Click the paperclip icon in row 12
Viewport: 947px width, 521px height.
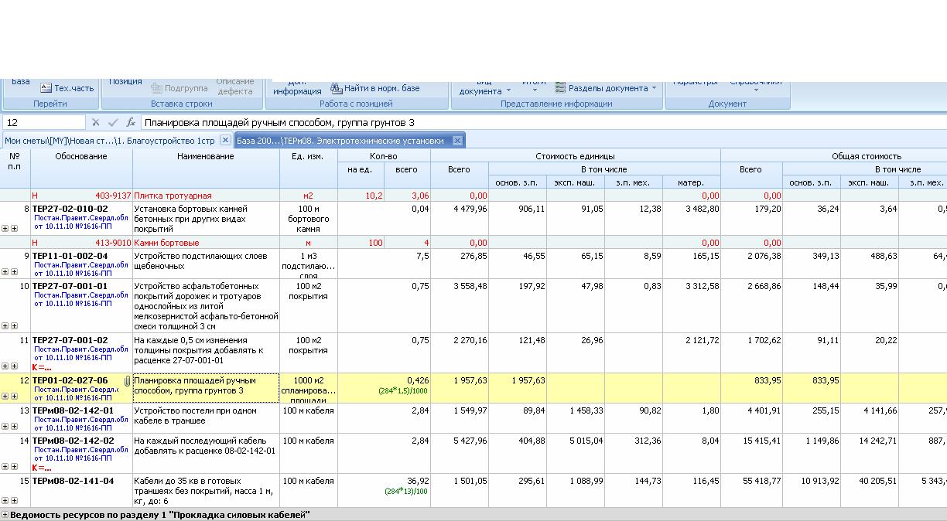point(128,381)
